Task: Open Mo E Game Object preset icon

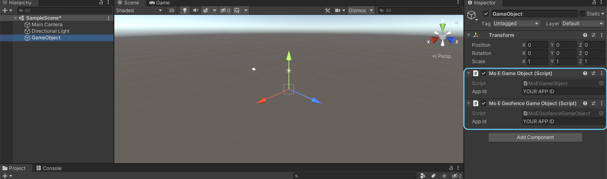Action: (x=593, y=73)
